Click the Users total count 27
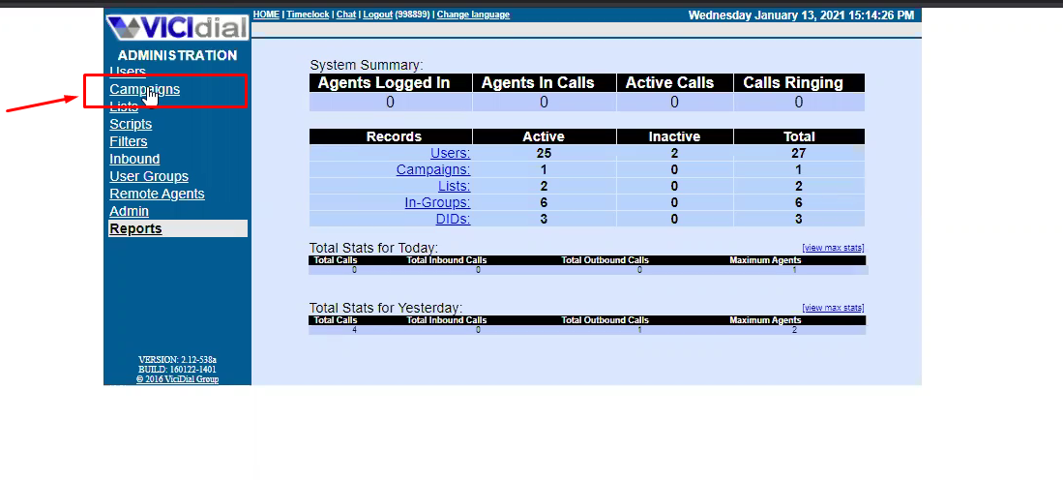 (799, 153)
